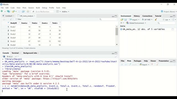The height and width of the screenshot is (99, 177).
Task: Open the Debug menu
Action: tap(45, 8)
